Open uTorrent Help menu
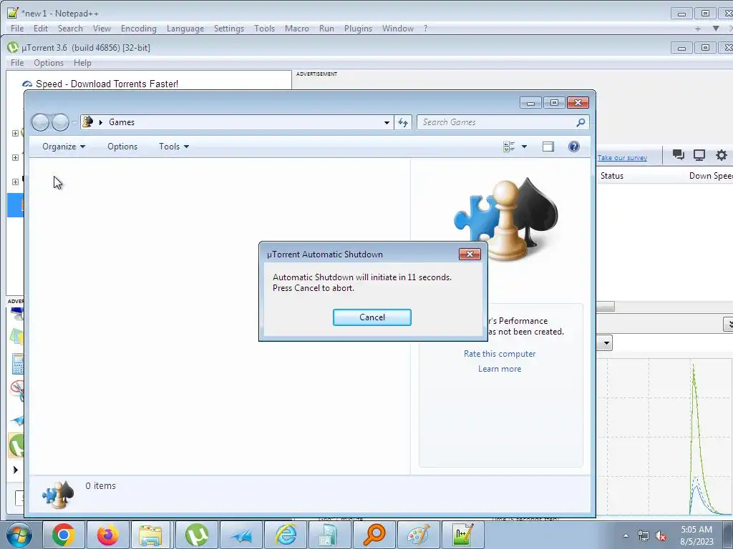This screenshot has width=733, height=549. 82,63
